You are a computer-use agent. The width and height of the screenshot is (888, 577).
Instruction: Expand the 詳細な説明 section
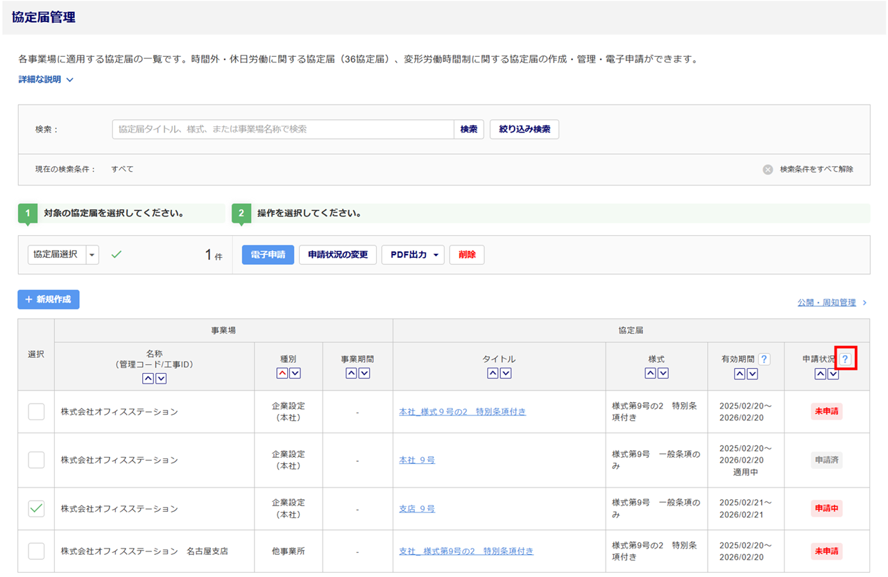(x=46, y=80)
